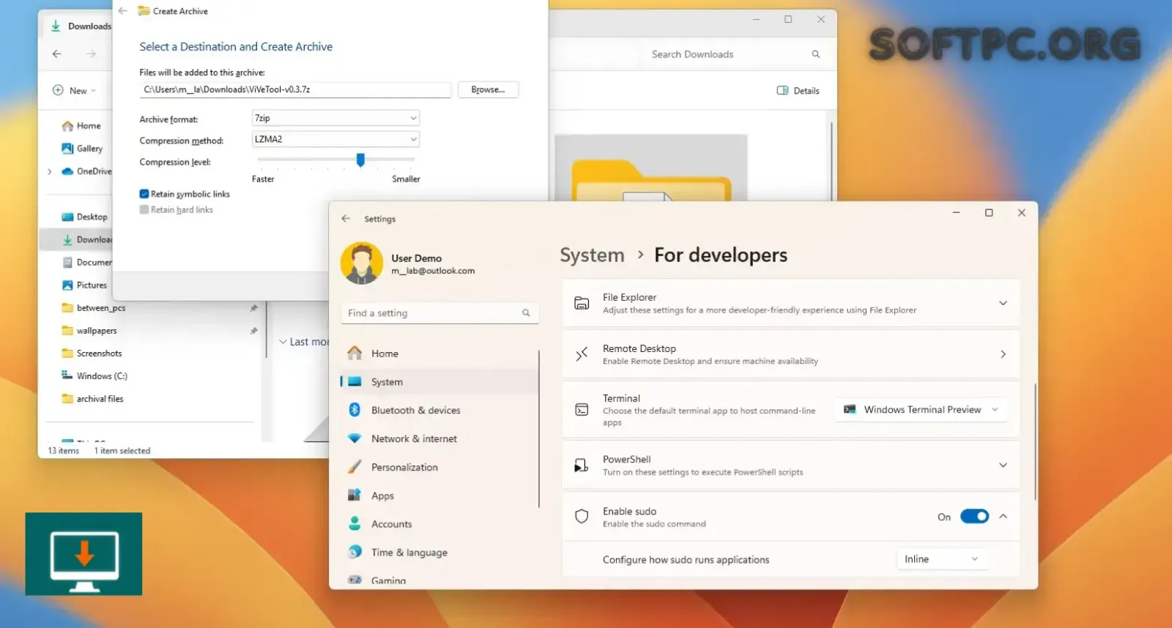
Task: Select System in Settings navigation
Action: coord(439,382)
